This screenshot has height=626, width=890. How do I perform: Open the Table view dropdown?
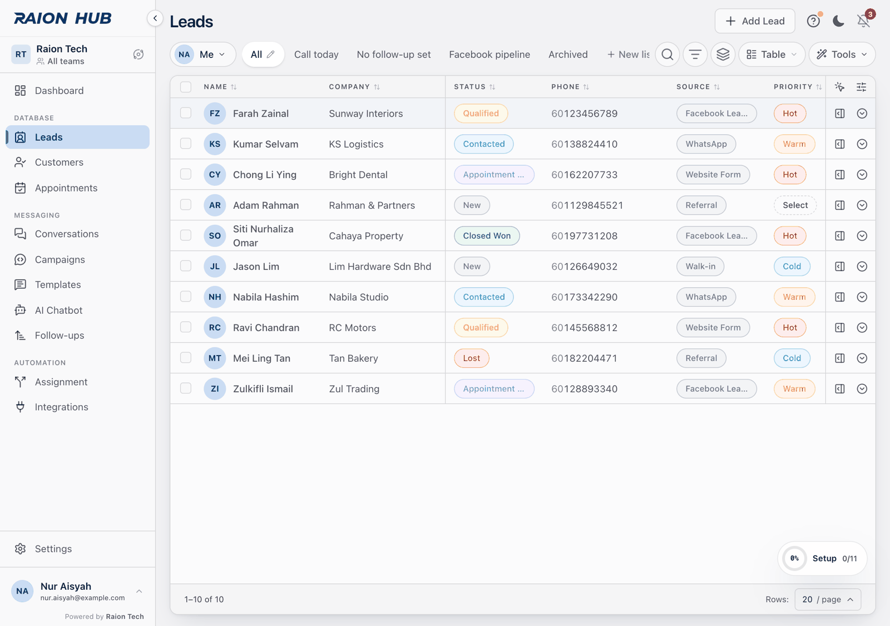tap(772, 55)
